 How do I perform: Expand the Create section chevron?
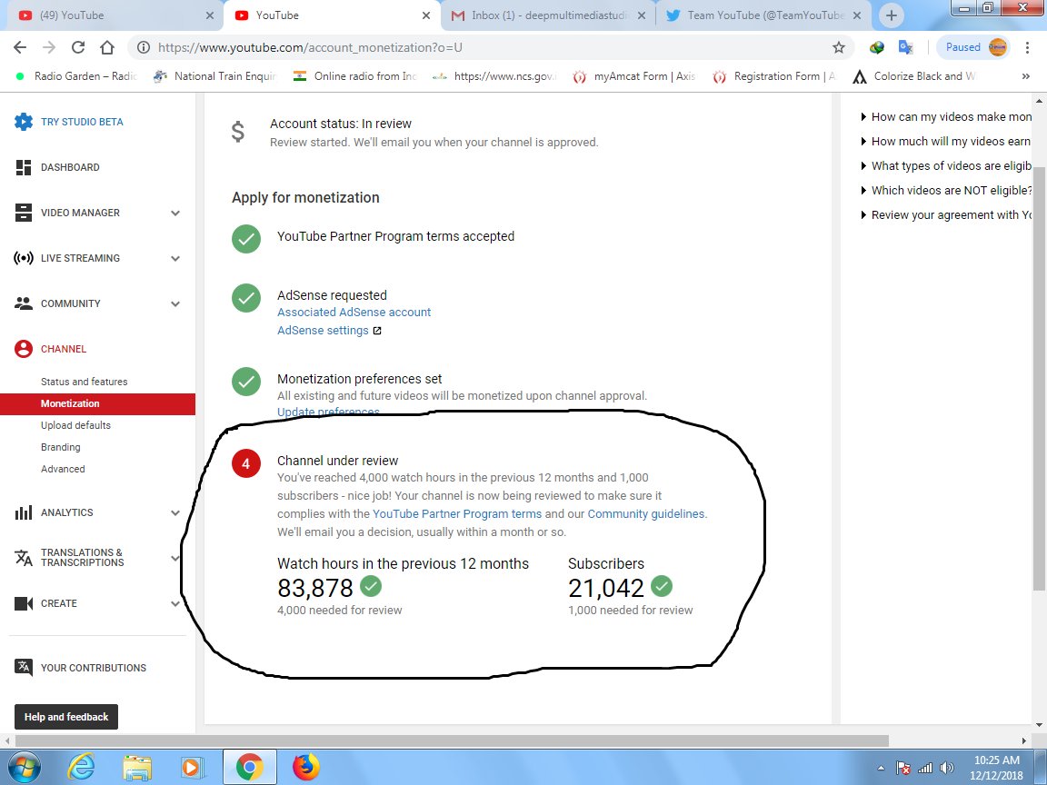click(x=174, y=603)
